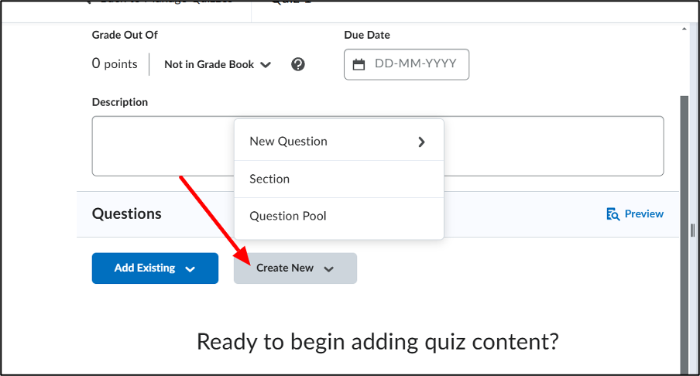Click the calendar icon in Due Date
This screenshot has height=376, width=700.
pyautogui.click(x=359, y=65)
